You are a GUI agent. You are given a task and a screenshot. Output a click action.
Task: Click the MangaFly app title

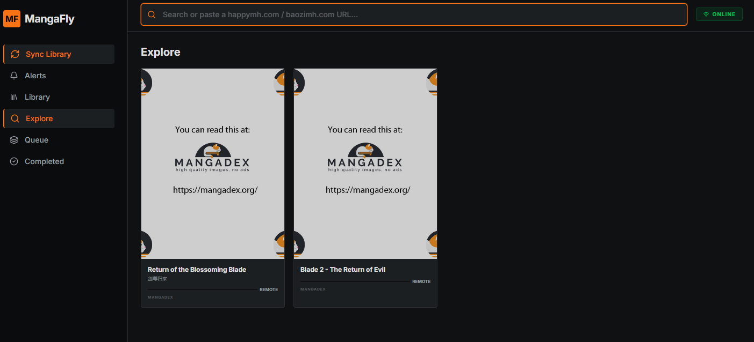pos(49,18)
